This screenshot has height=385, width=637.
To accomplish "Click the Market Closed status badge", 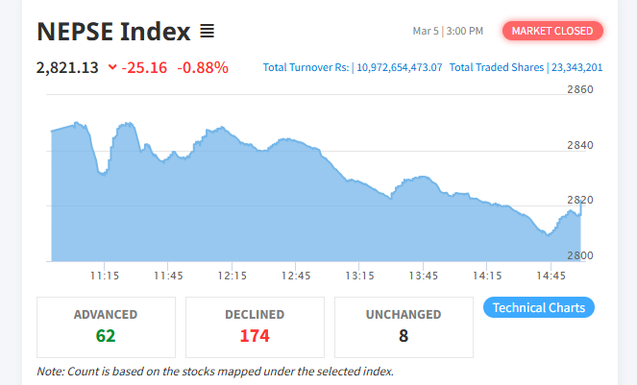I will coord(552,31).
